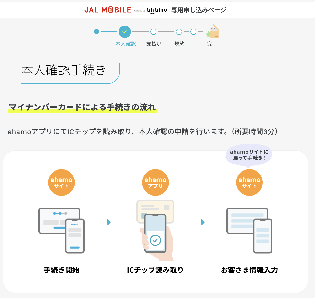Click the マイナンバーカードによる手続きの流れ heading
This screenshot has width=315, height=298.
click(82, 107)
